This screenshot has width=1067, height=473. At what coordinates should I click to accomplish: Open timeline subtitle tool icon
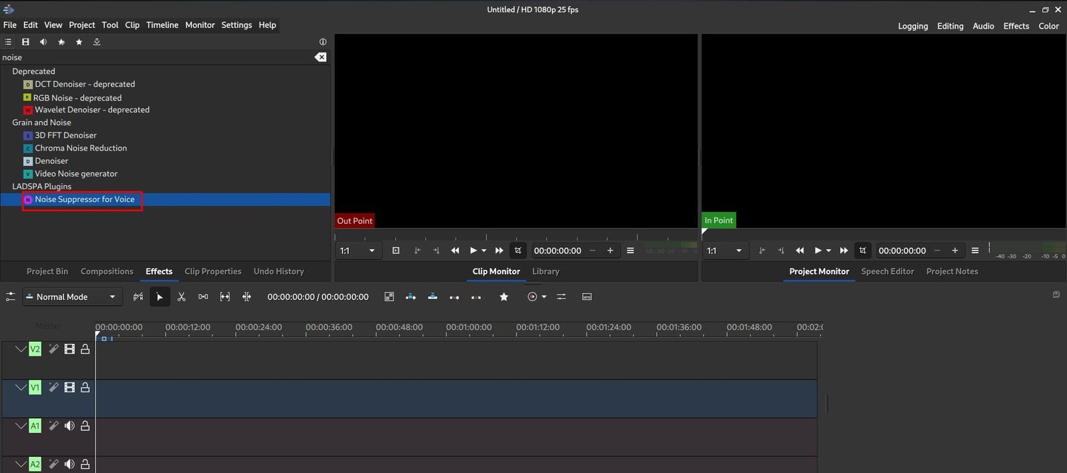pos(587,297)
